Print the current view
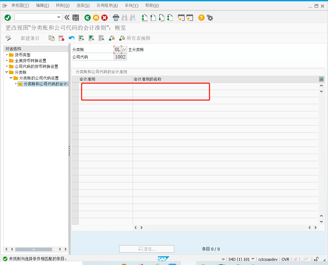This screenshot has height=265, width=328. point(116,18)
